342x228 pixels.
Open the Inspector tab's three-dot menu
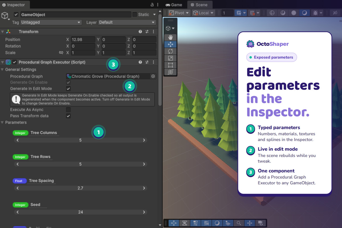point(158,5)
